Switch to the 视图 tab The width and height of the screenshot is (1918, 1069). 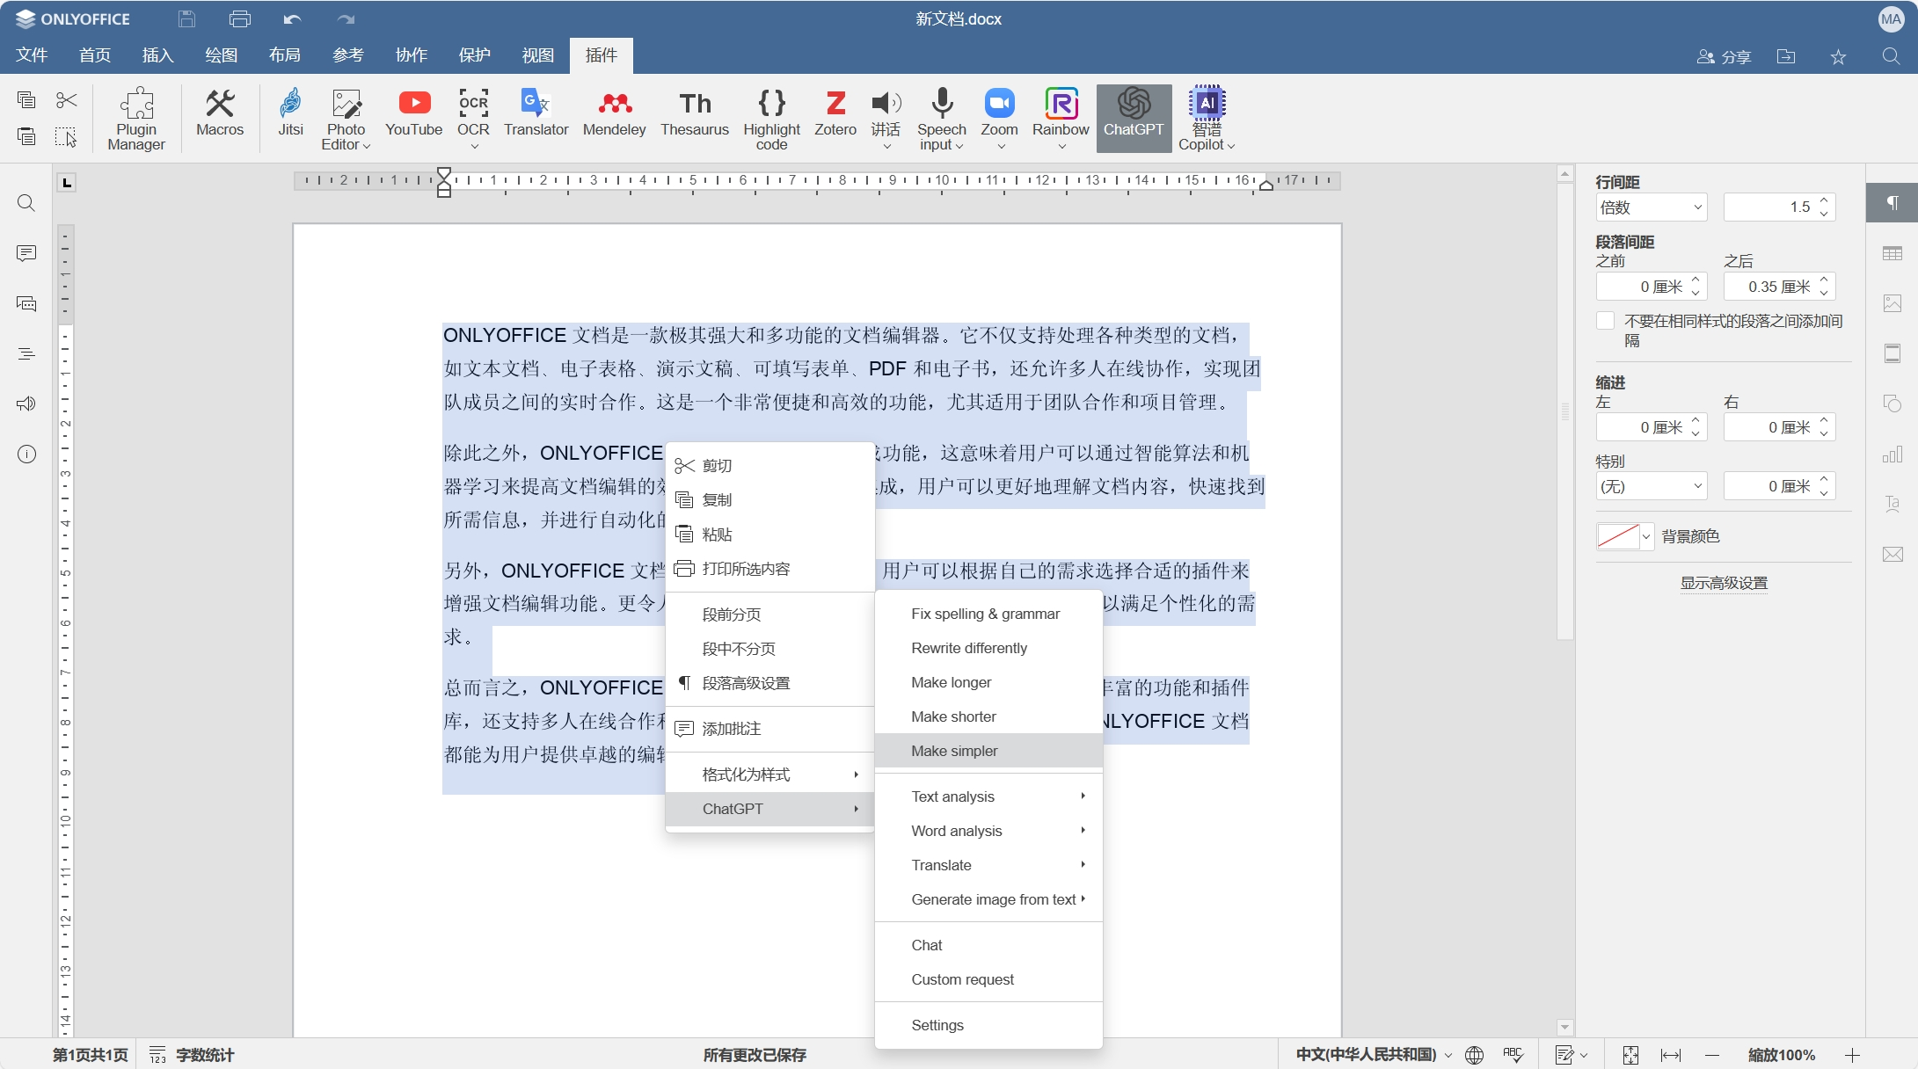537,55
